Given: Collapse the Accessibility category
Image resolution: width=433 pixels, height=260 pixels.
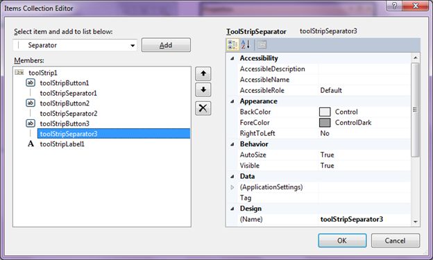Looking at the screenshot, I should click(232, 58).
